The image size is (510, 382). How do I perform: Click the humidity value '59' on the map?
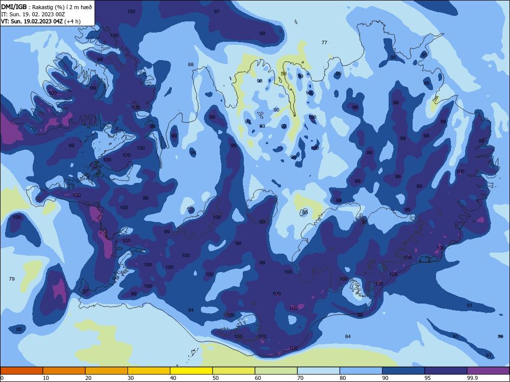(284, 74)
